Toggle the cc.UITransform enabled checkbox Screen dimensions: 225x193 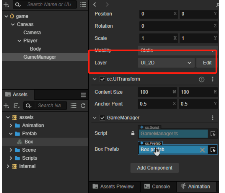pos(102,79)
